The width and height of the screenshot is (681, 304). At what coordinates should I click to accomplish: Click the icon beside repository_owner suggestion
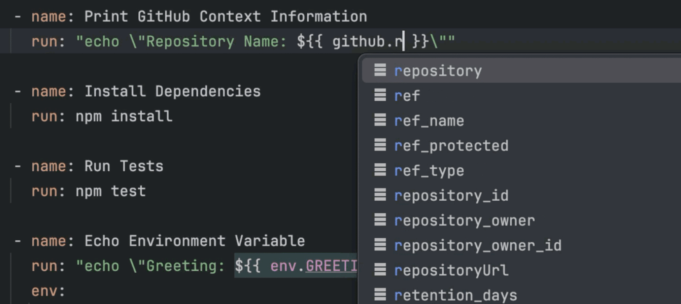click(x=380, y=220)
